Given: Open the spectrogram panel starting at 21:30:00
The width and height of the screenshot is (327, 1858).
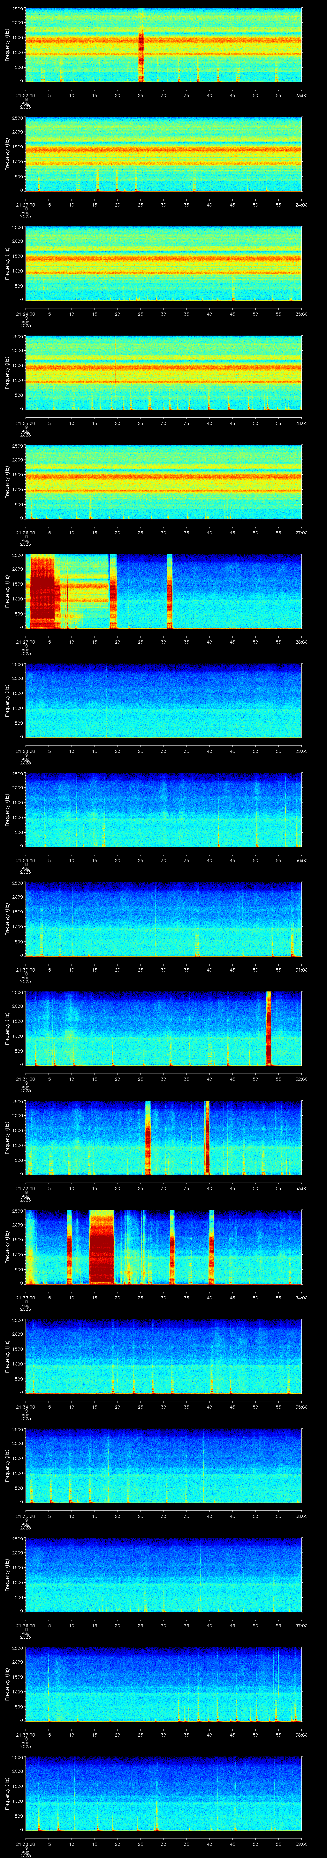Looking at the screenshot, I should [163, 919].
